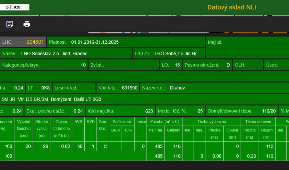This screenshot has height=170, width=289.
Task: Select Objem stř.kmene value 0.82
Action: pyautogui.click(x=66, y=146)
